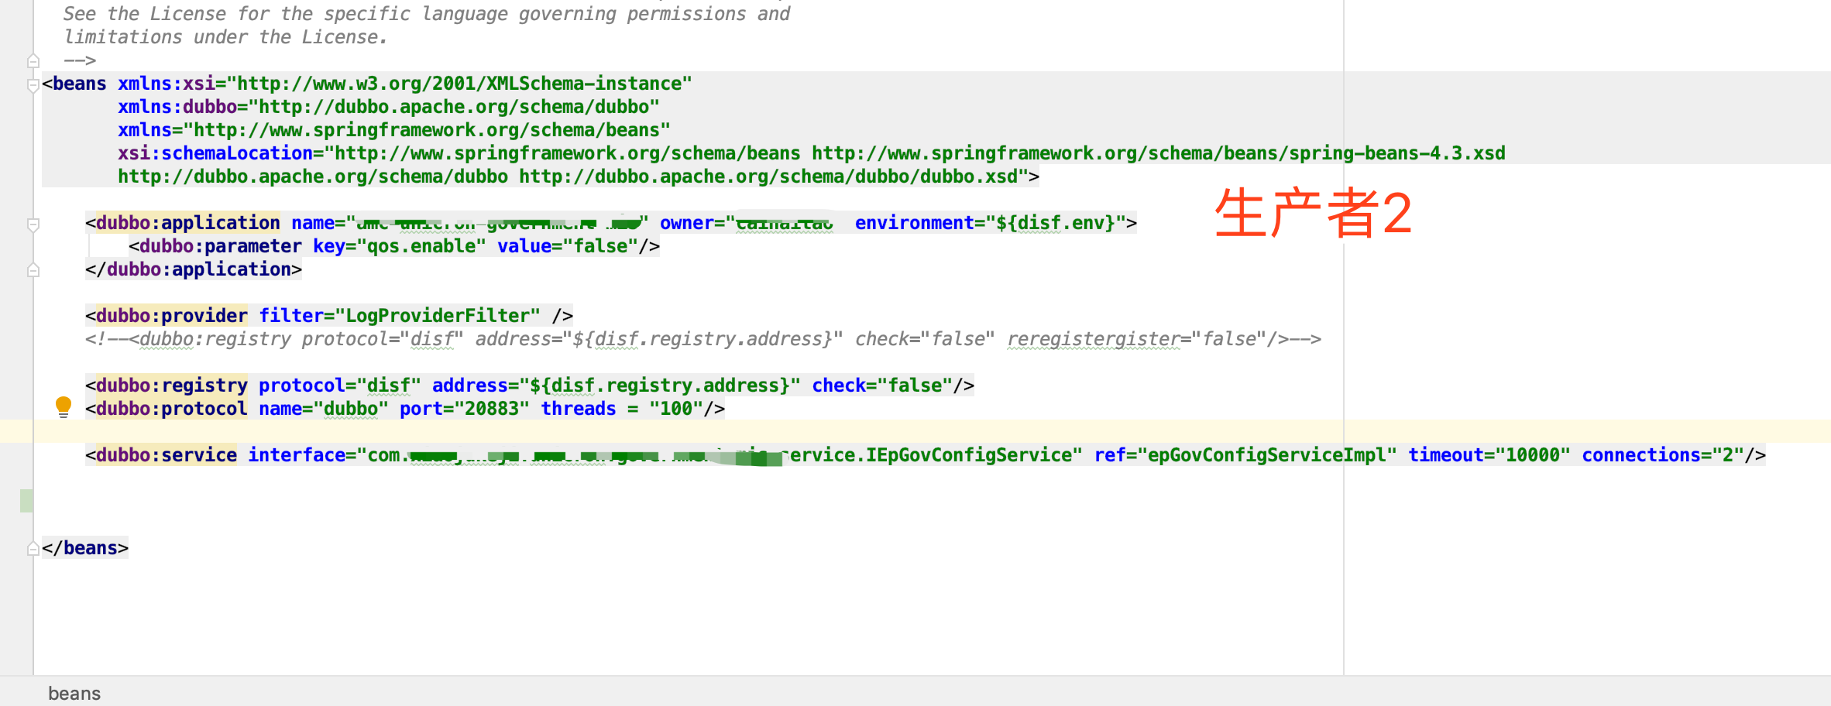Click fold end marker at closing dubbo:application

pos(33,270)
